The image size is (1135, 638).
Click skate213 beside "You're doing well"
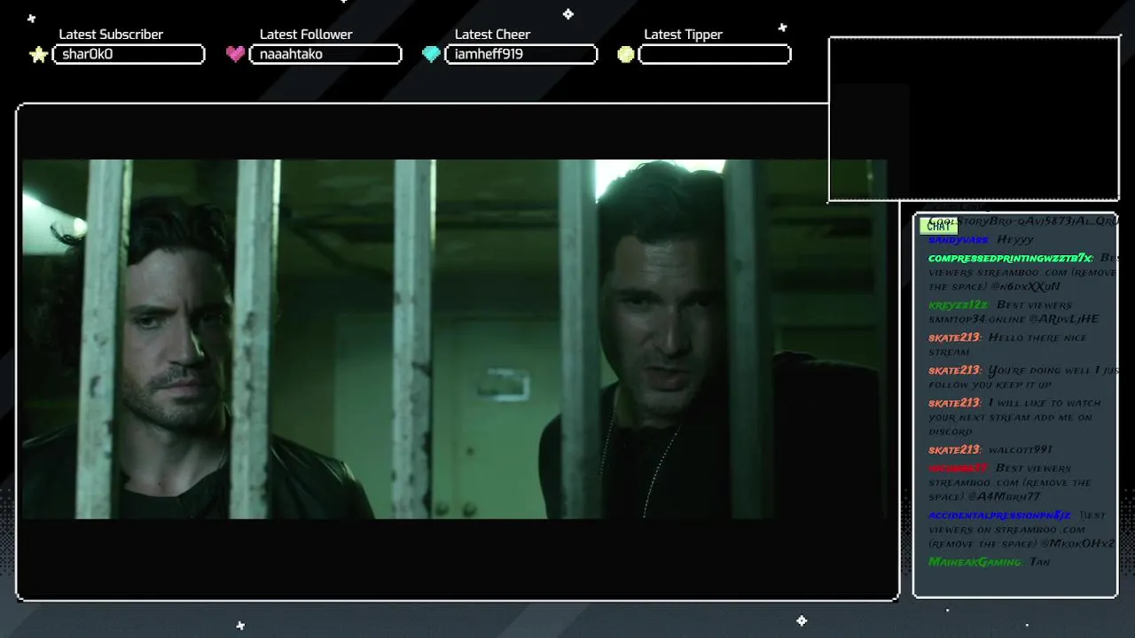(x=955, y=370)
